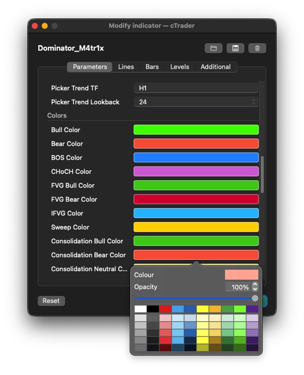The height and width of the screenshot is (375, 304).
Task: Open the CHoCH Color swatch
Action: tap(196, 171)
